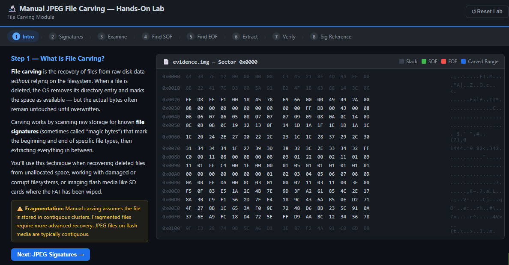Go to Next: JPEG Signatures
509x265 pixels.
click(x=51, y=254)
